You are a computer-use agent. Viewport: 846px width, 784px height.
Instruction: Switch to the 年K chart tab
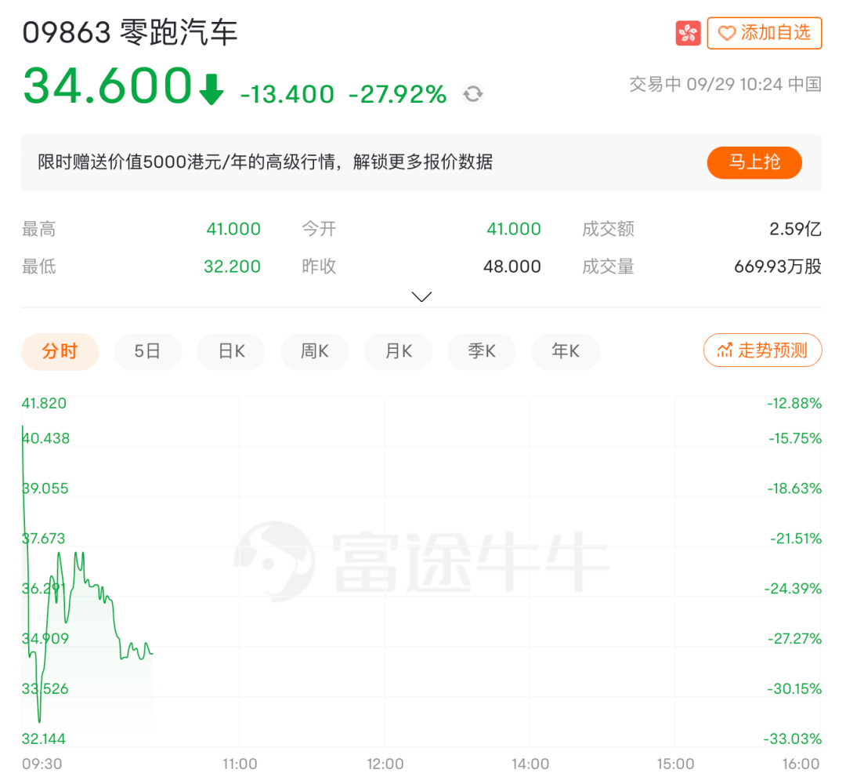[566, 351]
